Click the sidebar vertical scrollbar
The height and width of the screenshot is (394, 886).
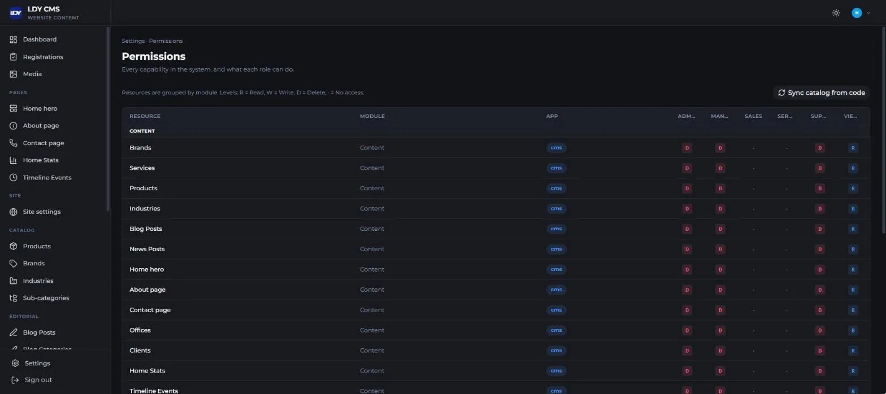(x=108, y=120)
